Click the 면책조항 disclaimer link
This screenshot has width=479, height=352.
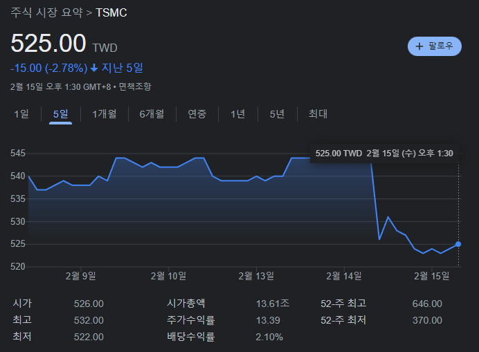[x=135, y=86]
